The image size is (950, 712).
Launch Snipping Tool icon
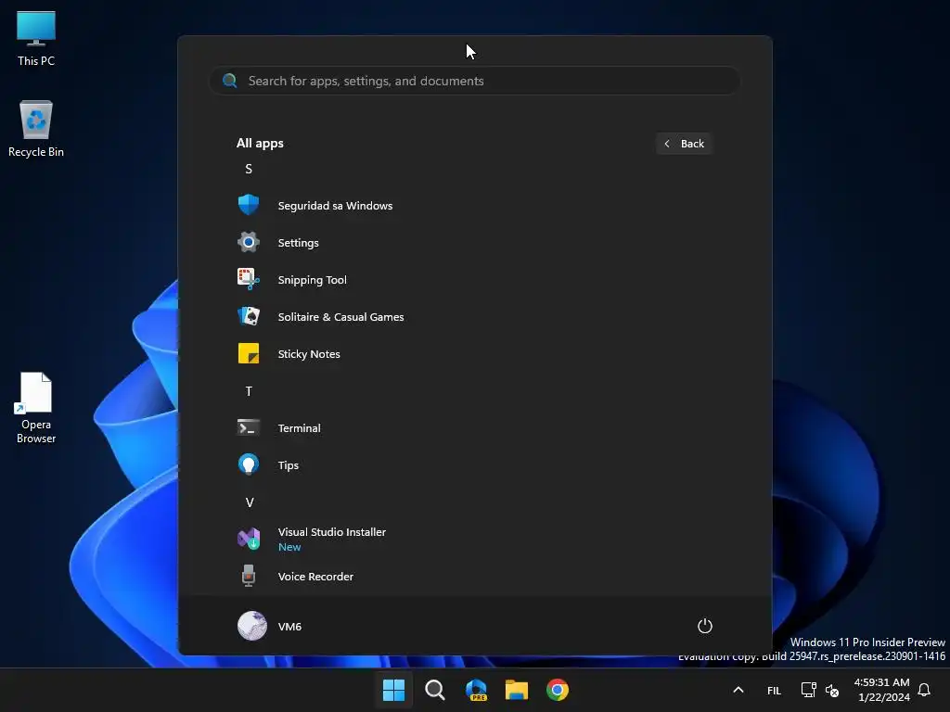pyautogui.click(x=249, y=279)
